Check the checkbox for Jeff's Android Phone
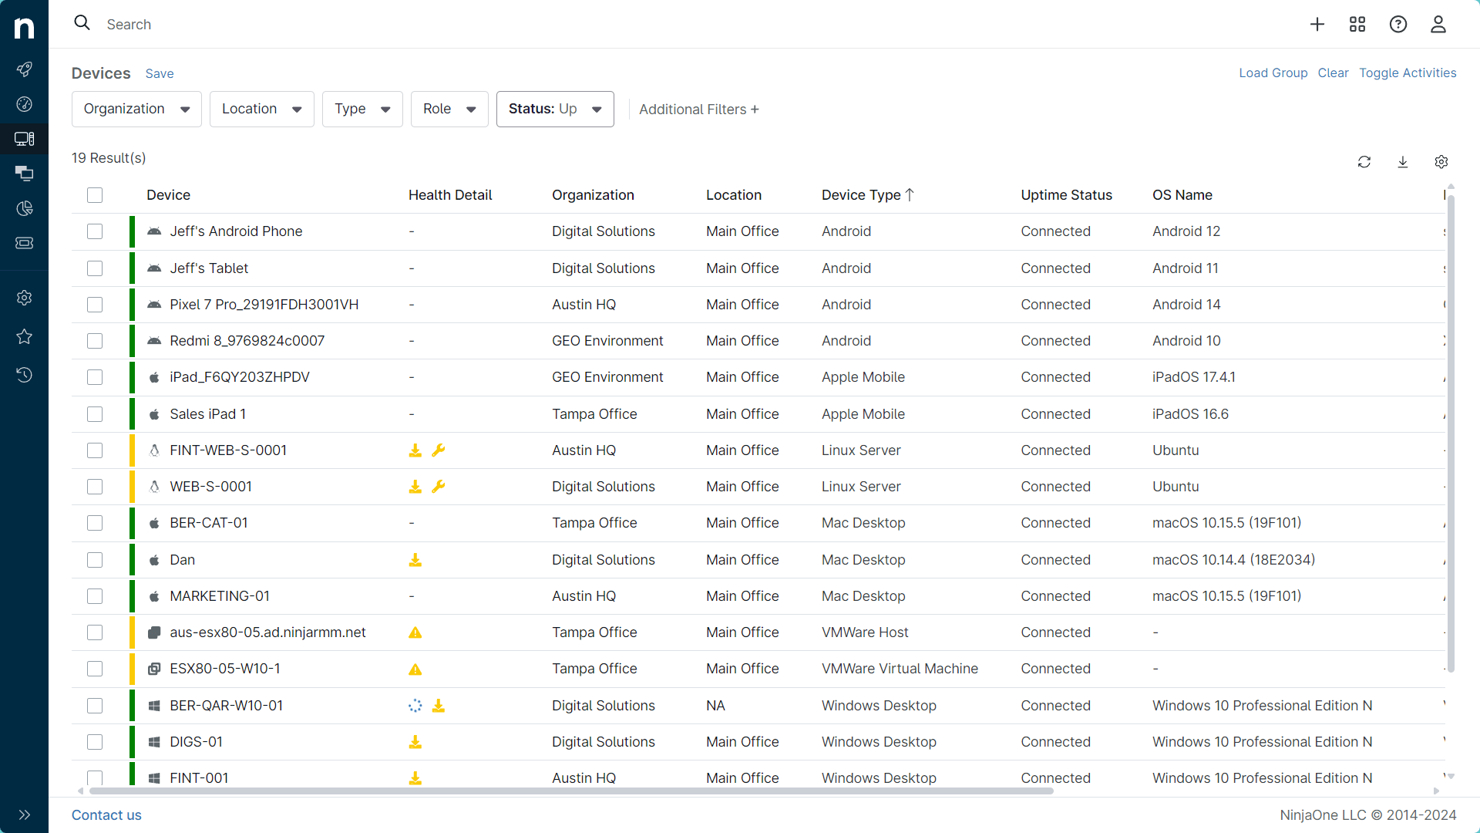1480x833 pixels. 94,231
